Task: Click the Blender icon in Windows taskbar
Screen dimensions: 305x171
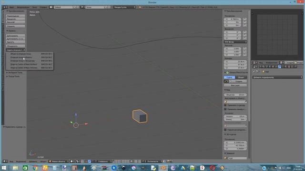Action: coord(163,168)
